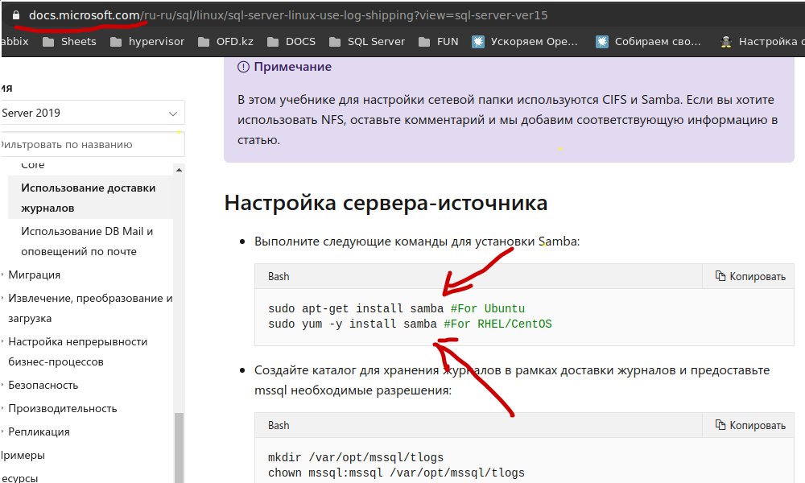Screen dimensions: 805x483
Task: Click the 'Фильтровать по названию' filter field
Action: (93, 145)
